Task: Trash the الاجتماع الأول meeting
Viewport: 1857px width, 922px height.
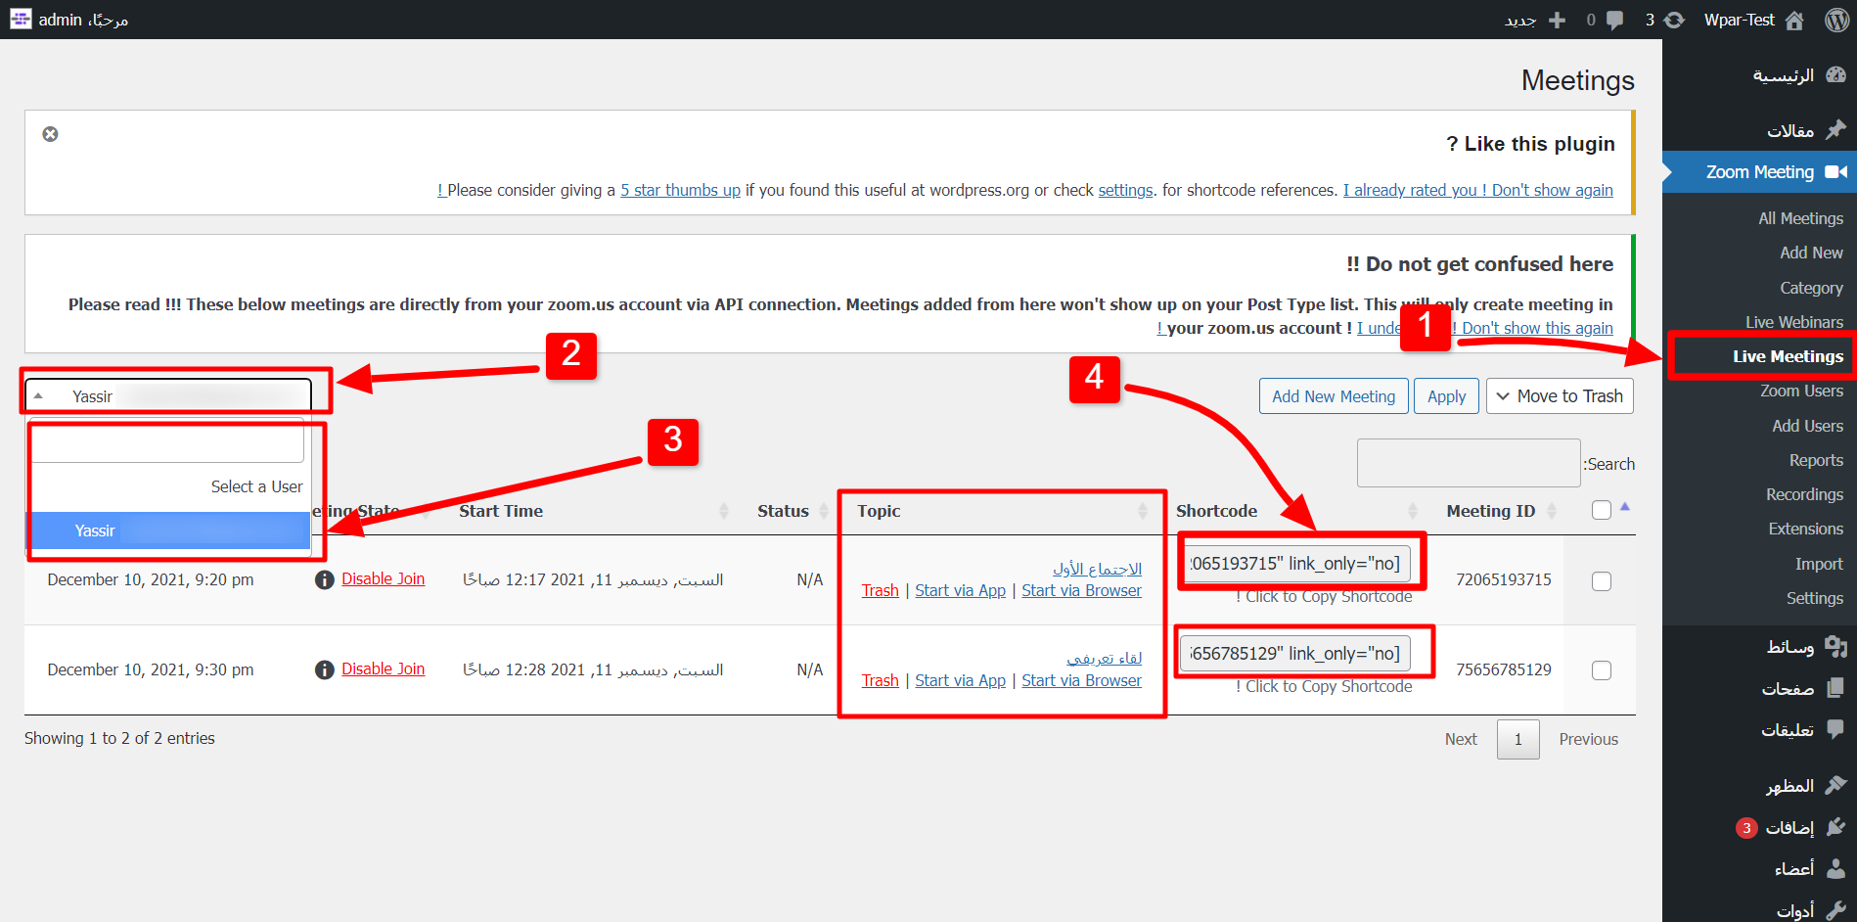Action: click(880, 590)
